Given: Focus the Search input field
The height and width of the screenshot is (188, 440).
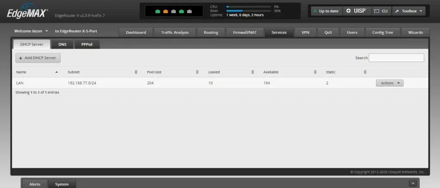Looking at the screenshot, I should click(x=396, y=58).
